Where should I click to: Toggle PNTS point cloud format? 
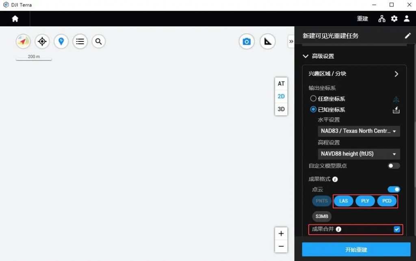(322, 201)
